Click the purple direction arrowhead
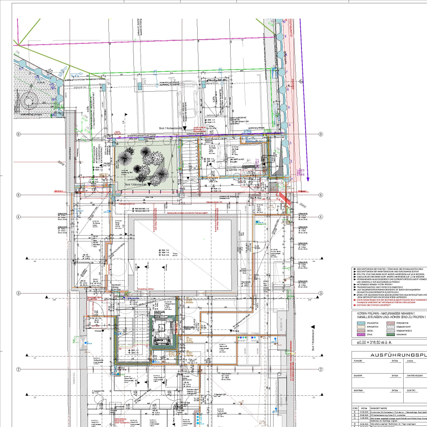 point(308,178)
